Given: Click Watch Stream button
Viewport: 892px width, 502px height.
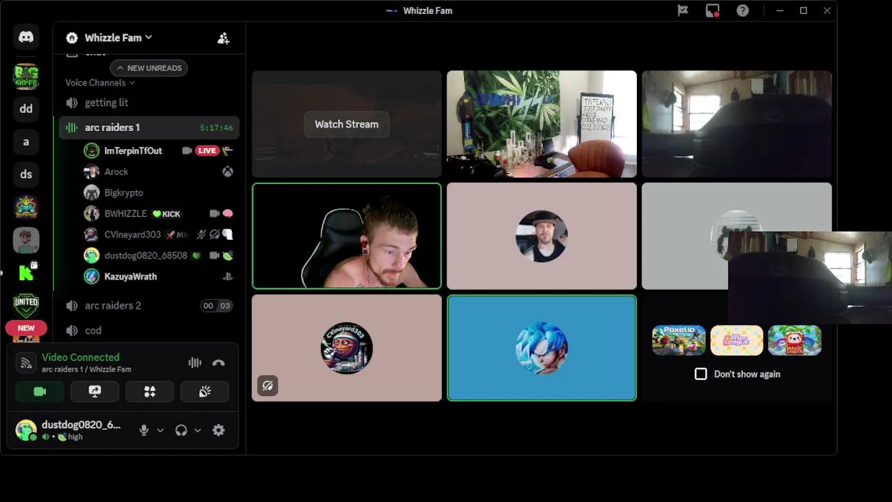Looking at the screenshot, I should pyautogui.click(x=346, y=124).
